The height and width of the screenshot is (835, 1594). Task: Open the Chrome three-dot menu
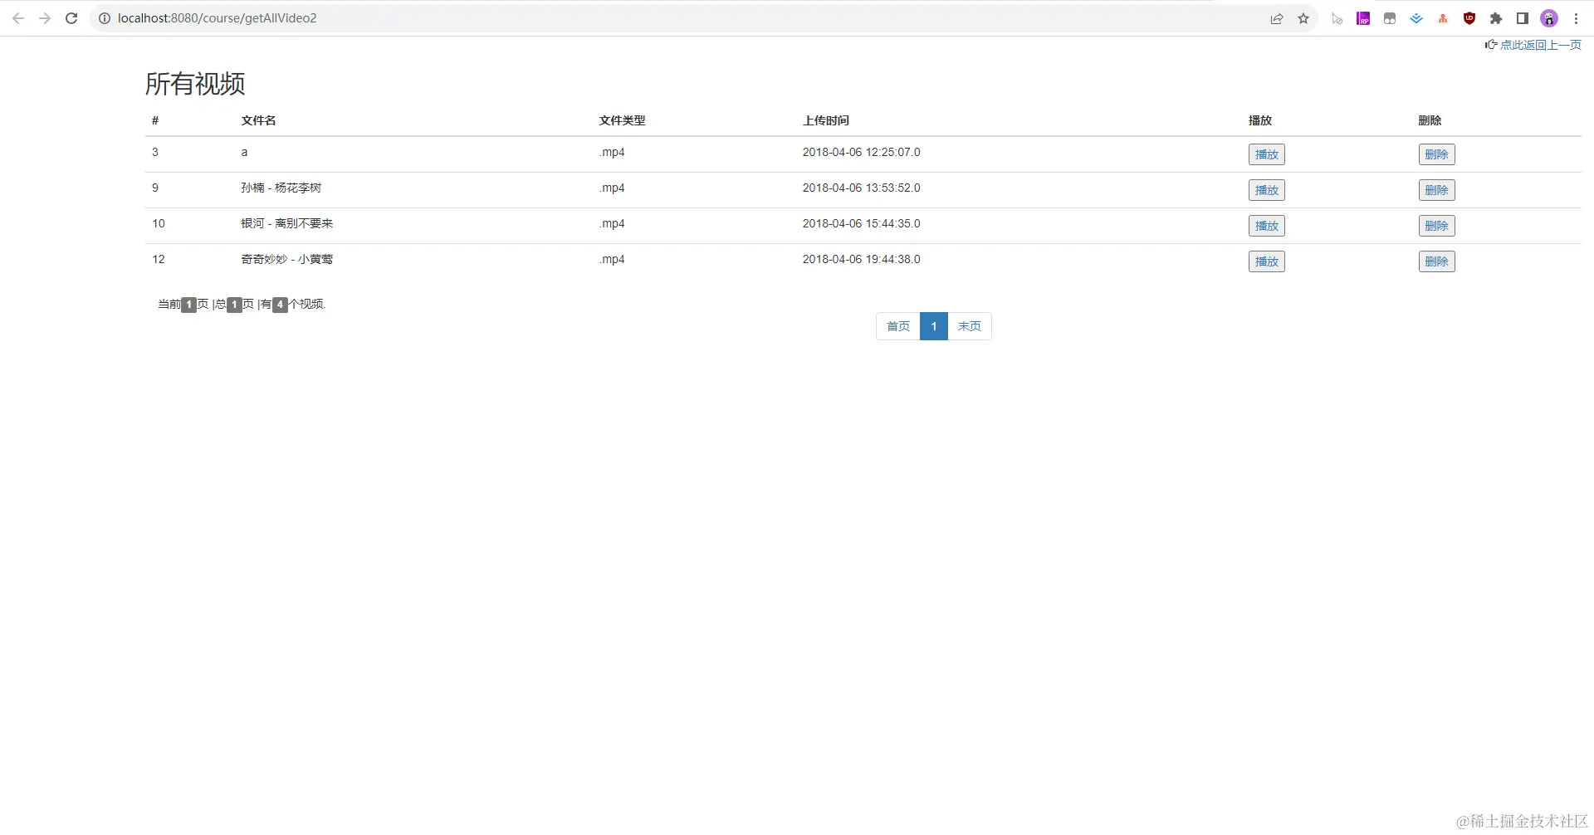[x=1576, y=18]
